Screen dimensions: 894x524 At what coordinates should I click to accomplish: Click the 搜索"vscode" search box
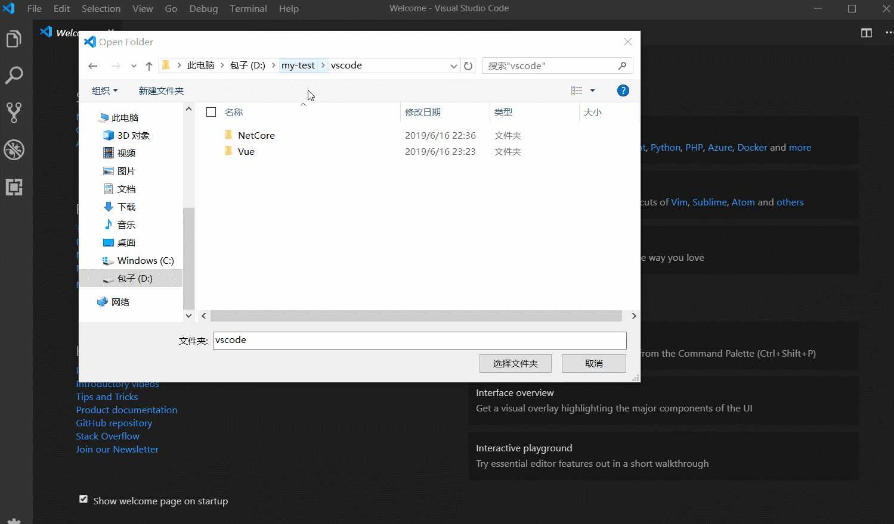coord(557,65)
